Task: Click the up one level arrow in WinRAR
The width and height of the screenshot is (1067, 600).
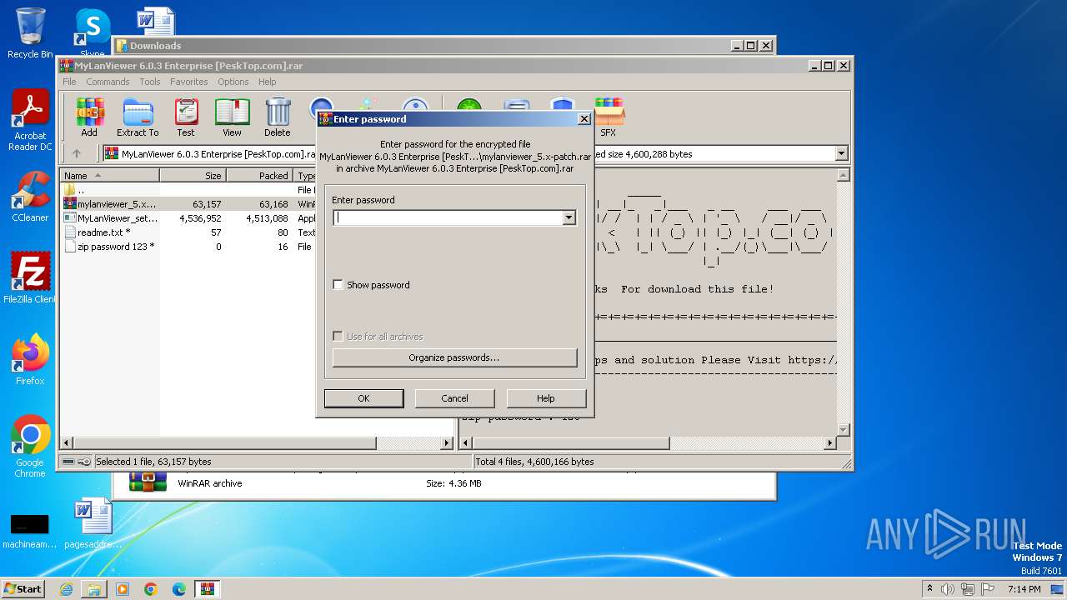Action: pos(77,153)
